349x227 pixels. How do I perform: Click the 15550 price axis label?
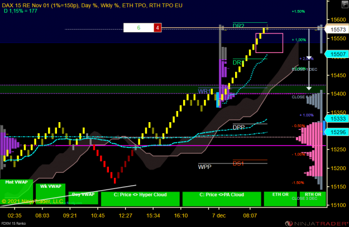pos(338,38)
